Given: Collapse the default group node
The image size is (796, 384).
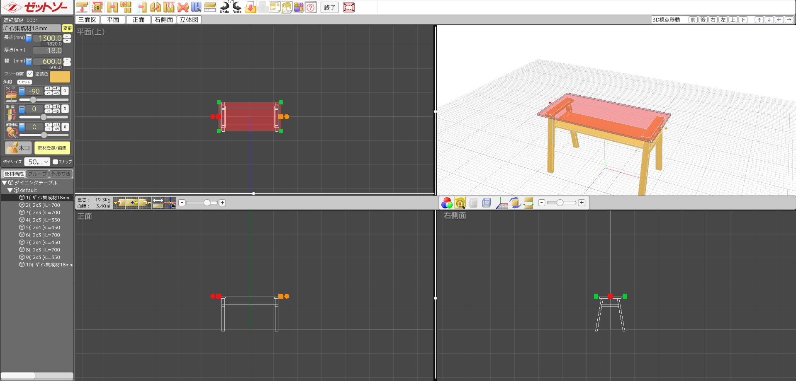Looking at the screenshot, I should (x=10, y=190).
